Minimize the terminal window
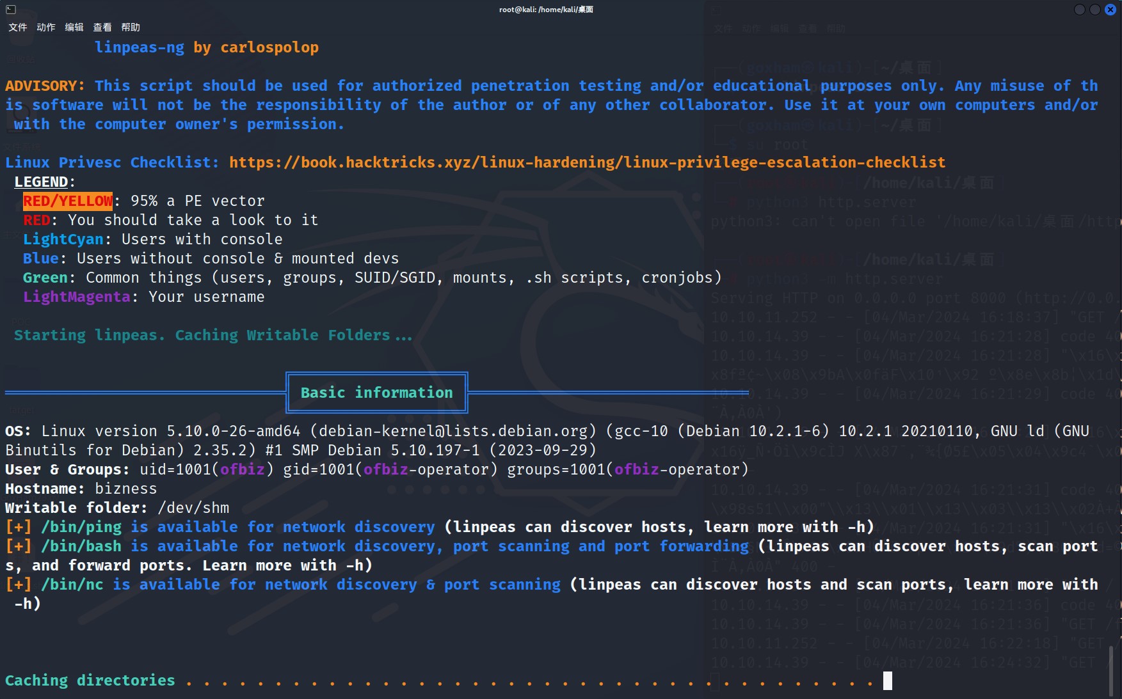Image resolution: width=1122 pixels, height=699 pixels. pos(1080,10)
